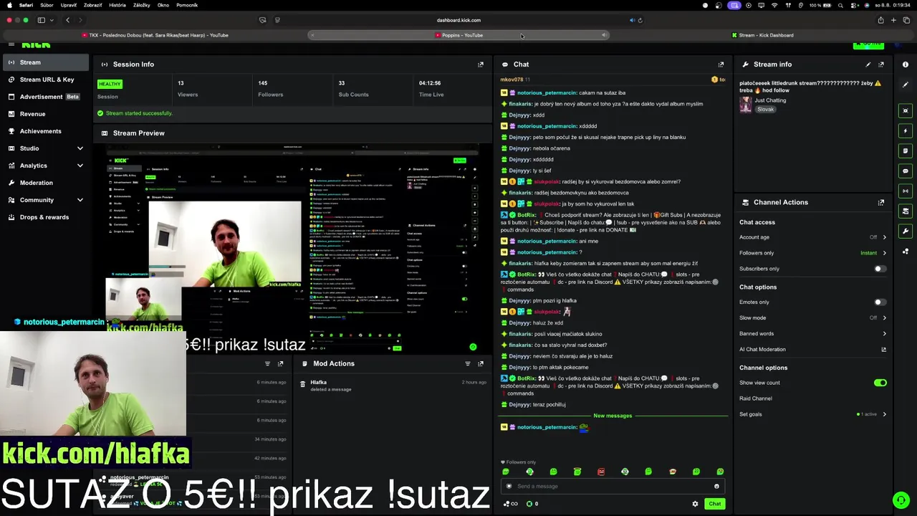The width and height of the screenshot is (917, 516).
Task: Open Stream URL & Key page
Action: tap(44, 80)
